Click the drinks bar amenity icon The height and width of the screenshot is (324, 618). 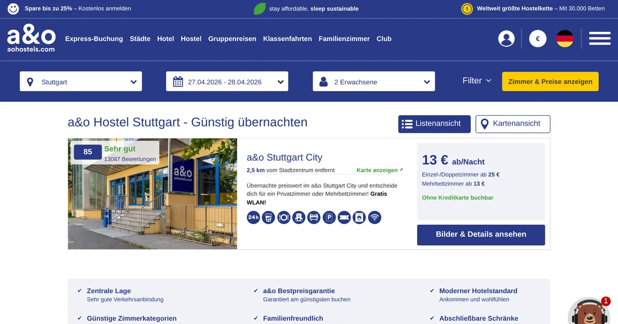(x=268, y=218)
